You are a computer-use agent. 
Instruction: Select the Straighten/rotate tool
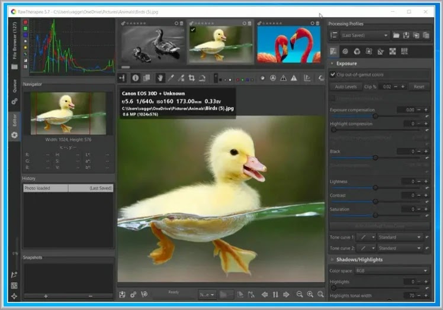(x=202, y=78)
